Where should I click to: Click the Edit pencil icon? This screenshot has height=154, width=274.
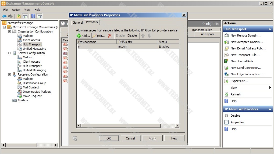point(94,36)
